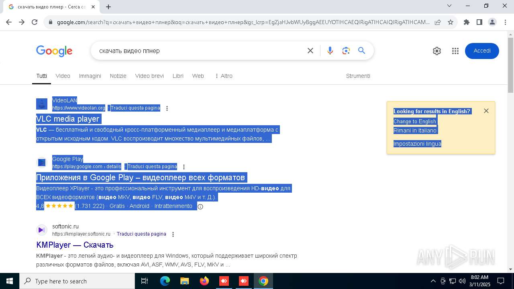
Task: Launch Microsoft Edge from taskbar
Action: click(x=165, y=281)
